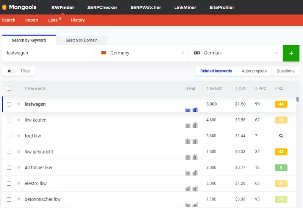Open KWFinder in top navigation
303x208 pixels.
coord(63,7)
